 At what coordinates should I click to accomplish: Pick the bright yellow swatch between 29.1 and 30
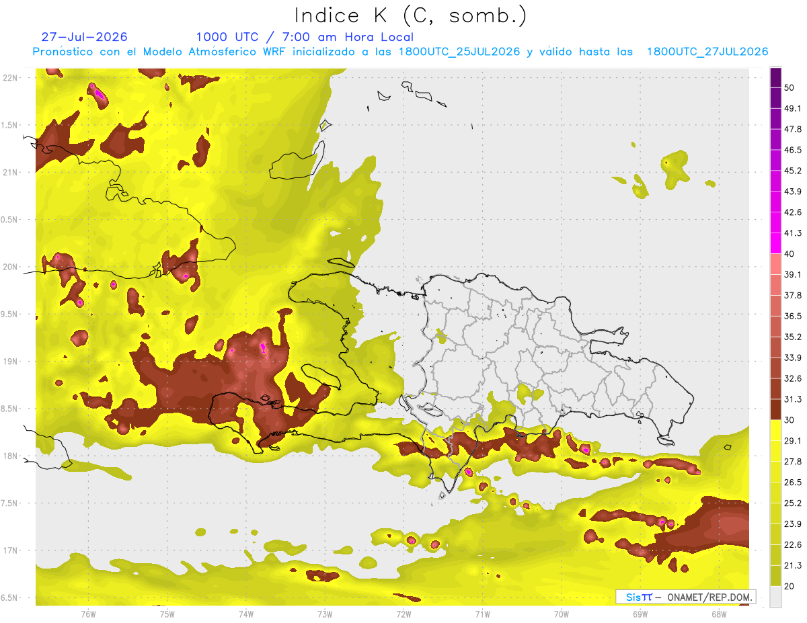pos(776,430)
